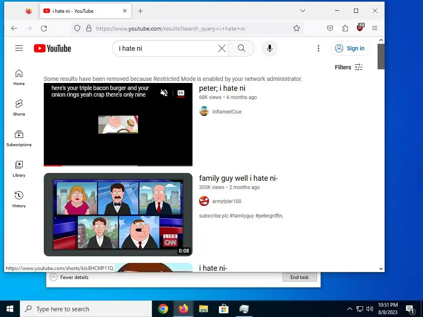Open "family guy well i hate ni-" title

click(238, 178)
